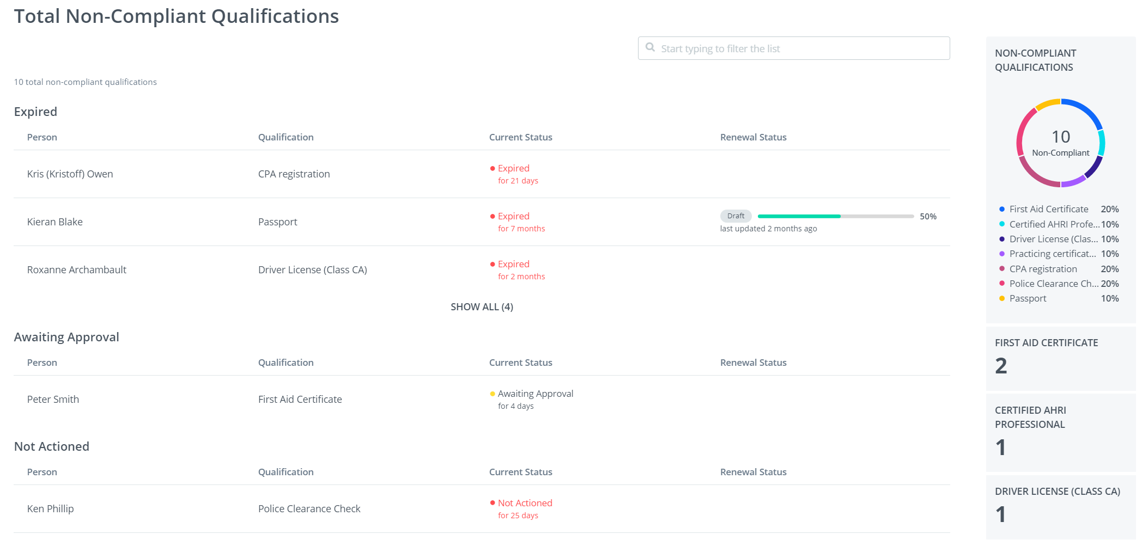Click the donut chart center showing 10
This screenshot has height=540, width=1142.
click(1060, 143)
